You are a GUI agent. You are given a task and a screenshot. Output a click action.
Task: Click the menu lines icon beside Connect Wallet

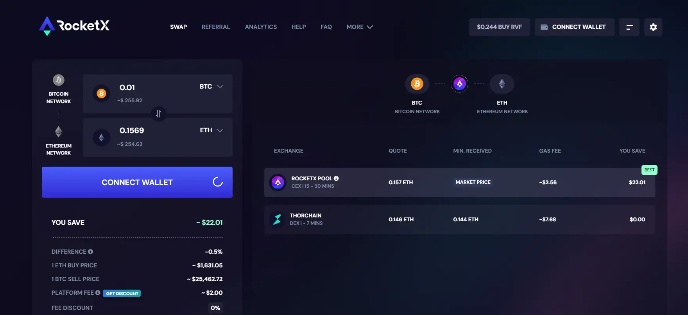629,27
